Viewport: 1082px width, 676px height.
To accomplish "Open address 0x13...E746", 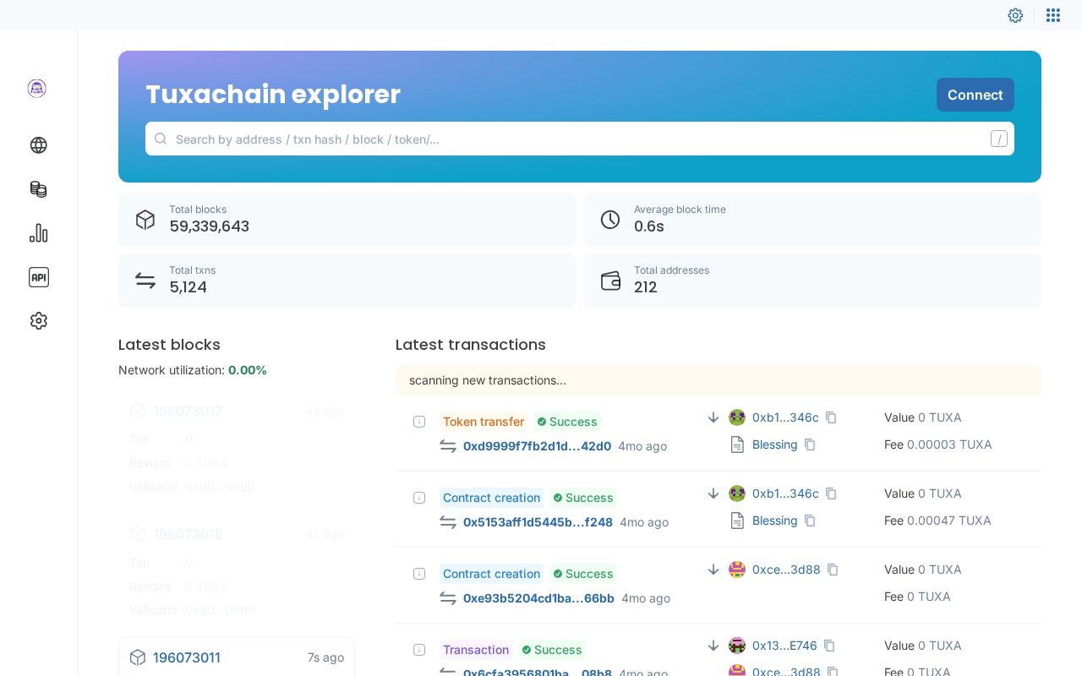I will click(x=784, y=646).
